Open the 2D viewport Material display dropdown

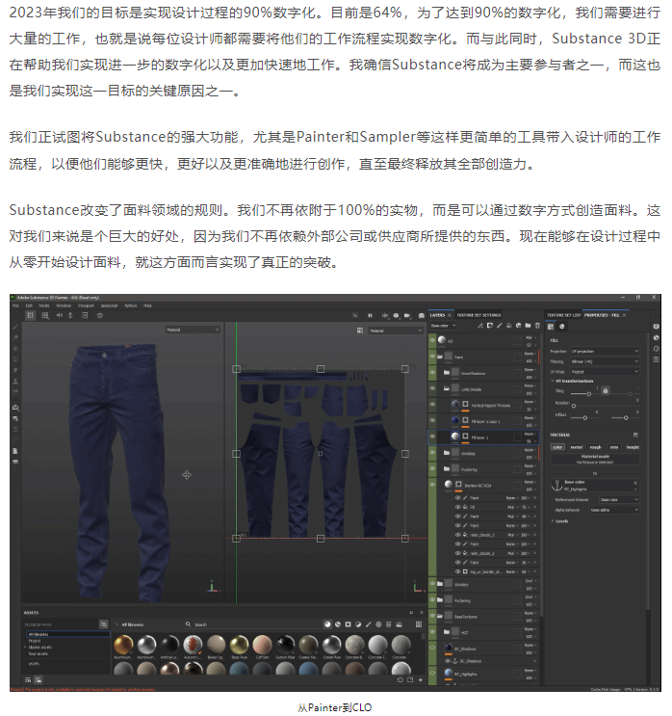pos(396,331)
